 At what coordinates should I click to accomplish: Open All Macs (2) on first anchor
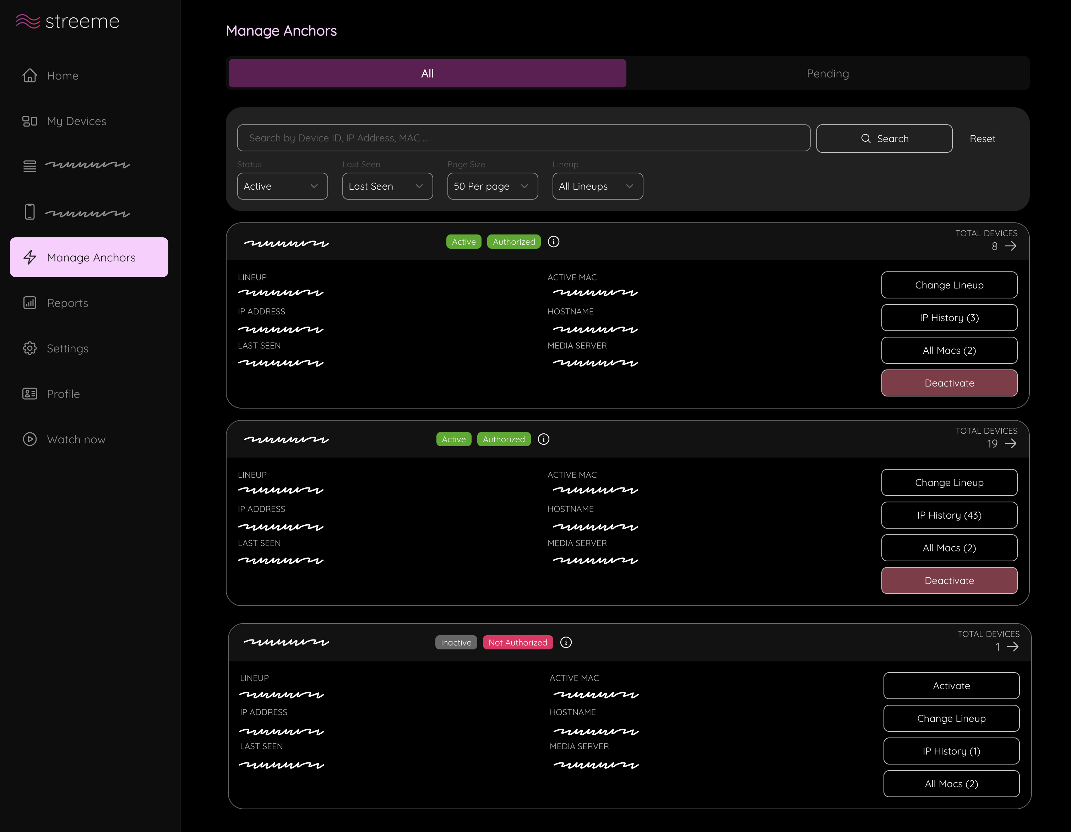coord(949,350)
